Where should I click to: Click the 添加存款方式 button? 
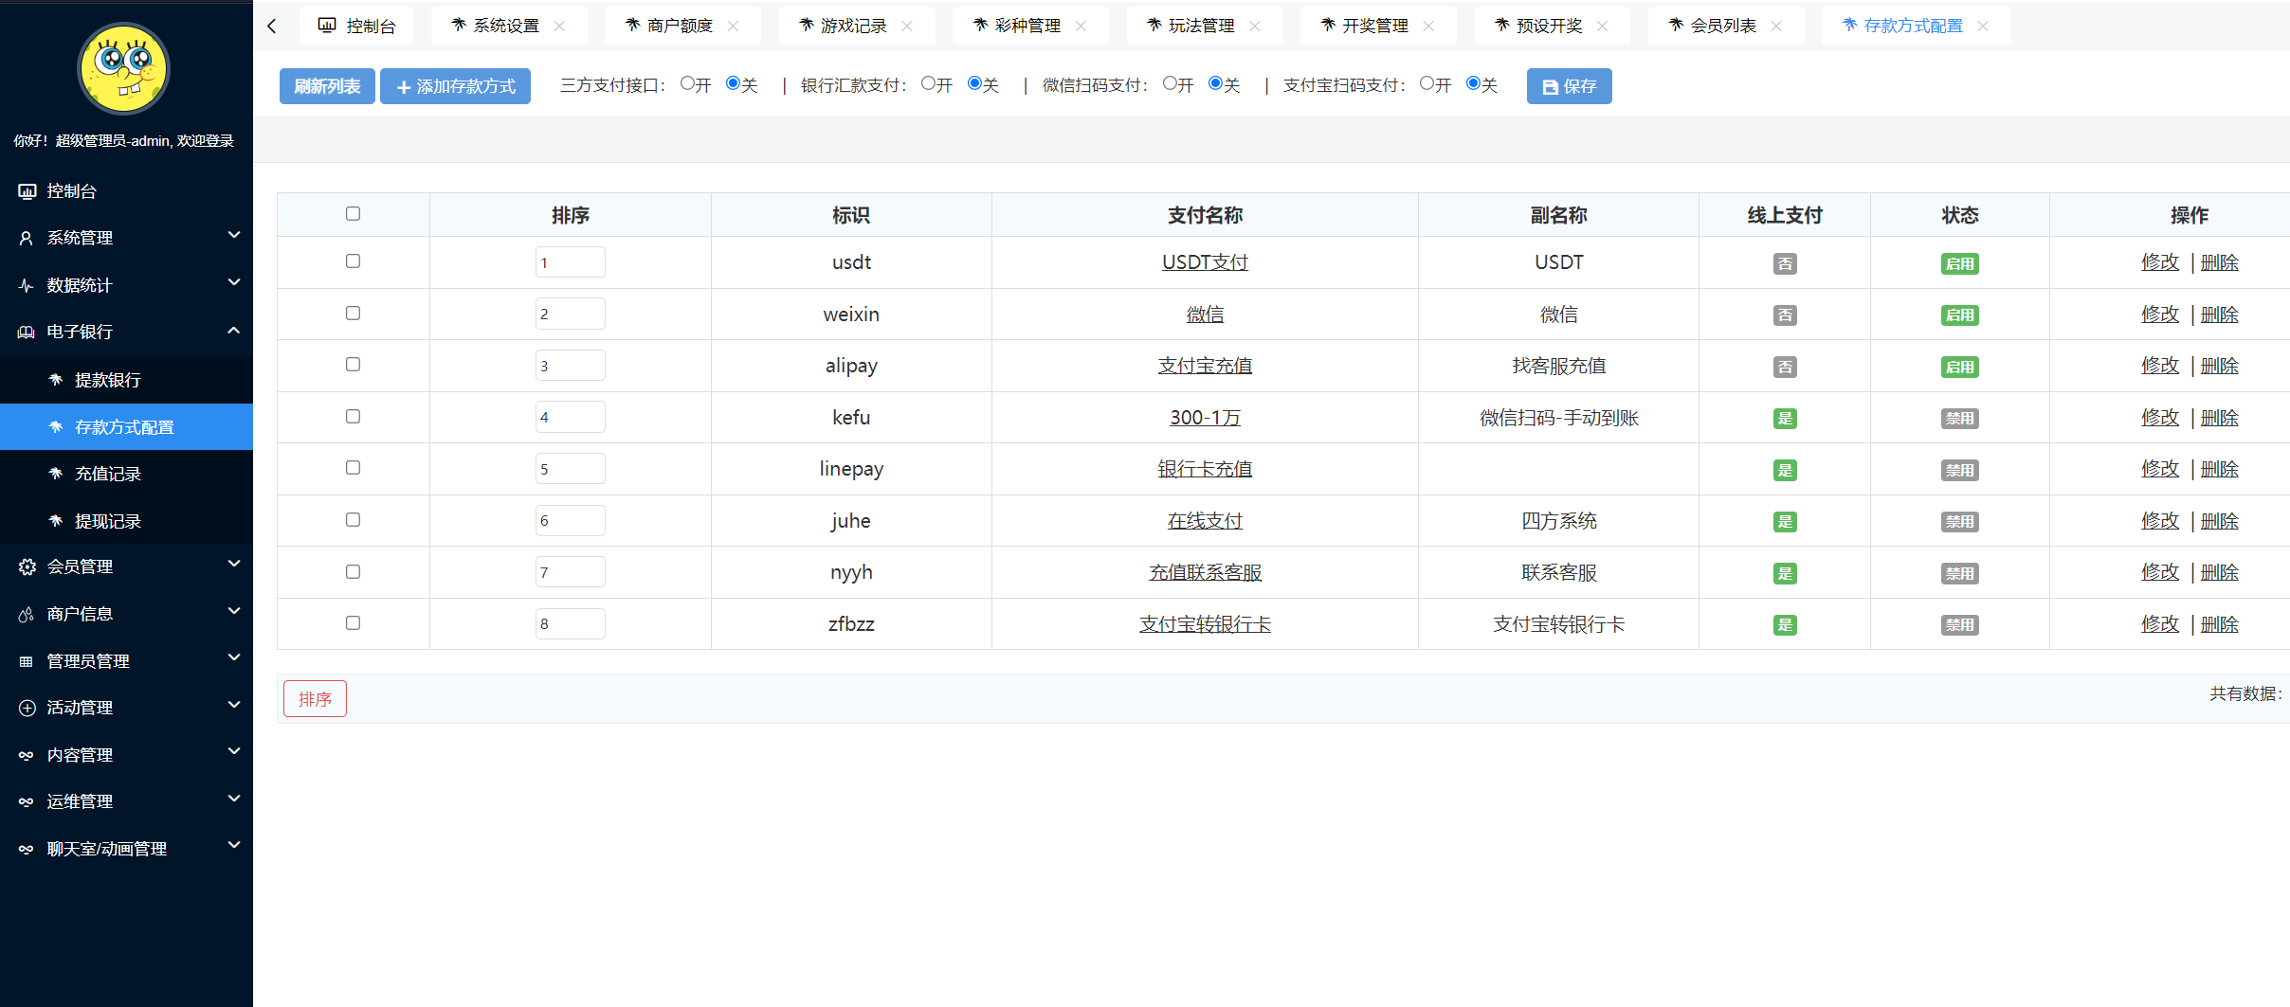455,85
